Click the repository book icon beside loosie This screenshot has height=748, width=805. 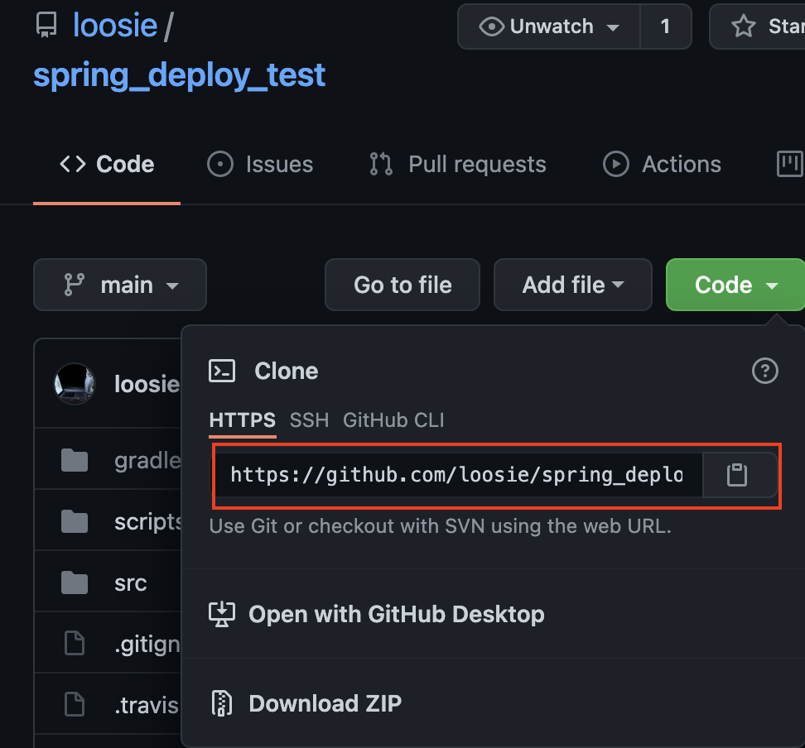tap(46, 25)
